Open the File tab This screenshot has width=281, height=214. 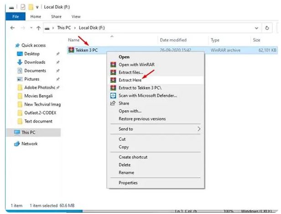click(16, 17)
